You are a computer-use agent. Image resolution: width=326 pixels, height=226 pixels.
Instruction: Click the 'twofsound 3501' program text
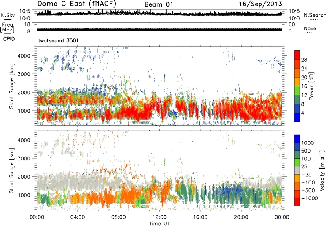click(58, 40)
